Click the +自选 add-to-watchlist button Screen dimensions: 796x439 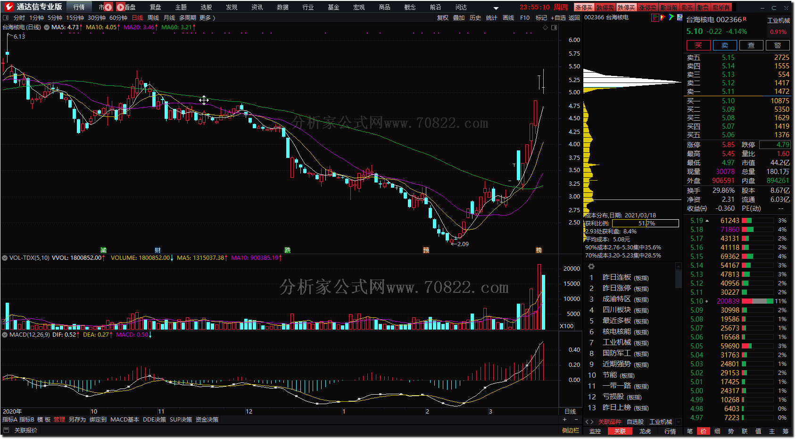tap(558, 18)
